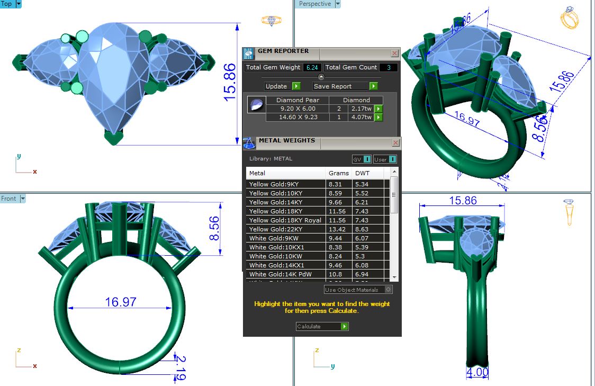The image size is (595, 386).
Task: Click the Metal Weights scale icon
Action: (249, 143)
